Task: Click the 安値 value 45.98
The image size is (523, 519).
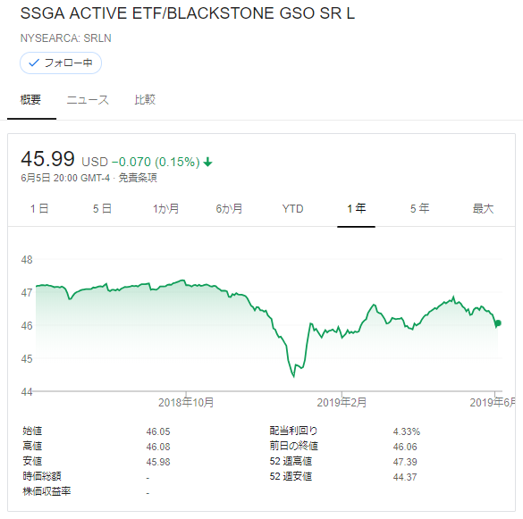Action: (158, 462)
